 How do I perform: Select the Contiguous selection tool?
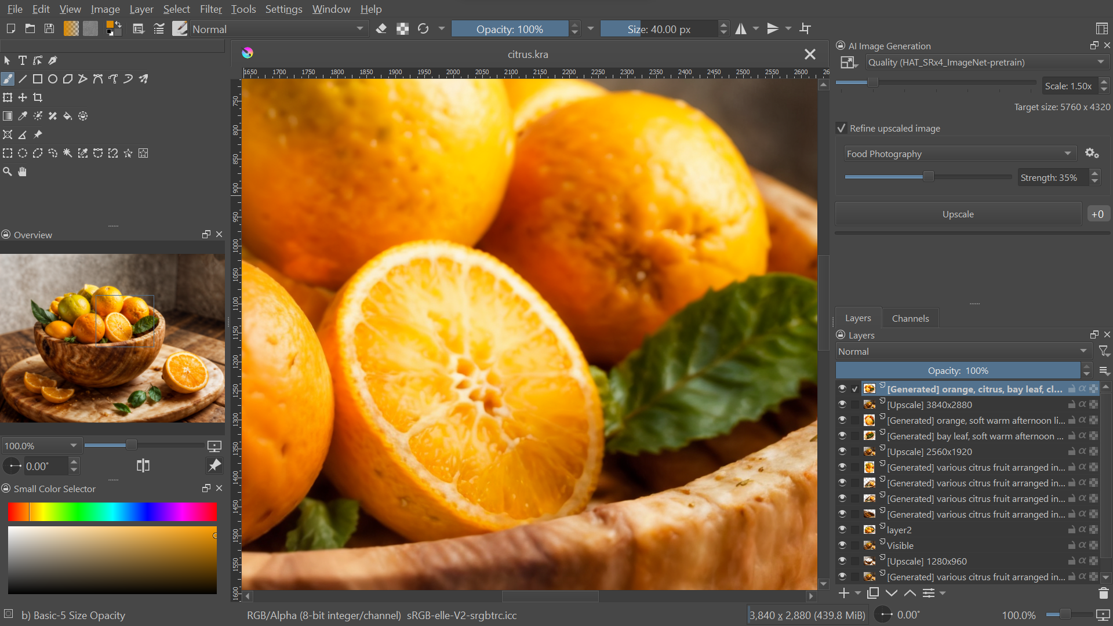click(x=67, y=153)
